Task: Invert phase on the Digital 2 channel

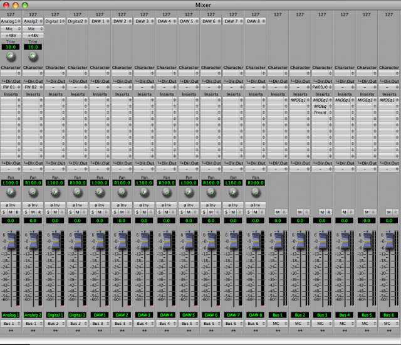Action: 78,205
